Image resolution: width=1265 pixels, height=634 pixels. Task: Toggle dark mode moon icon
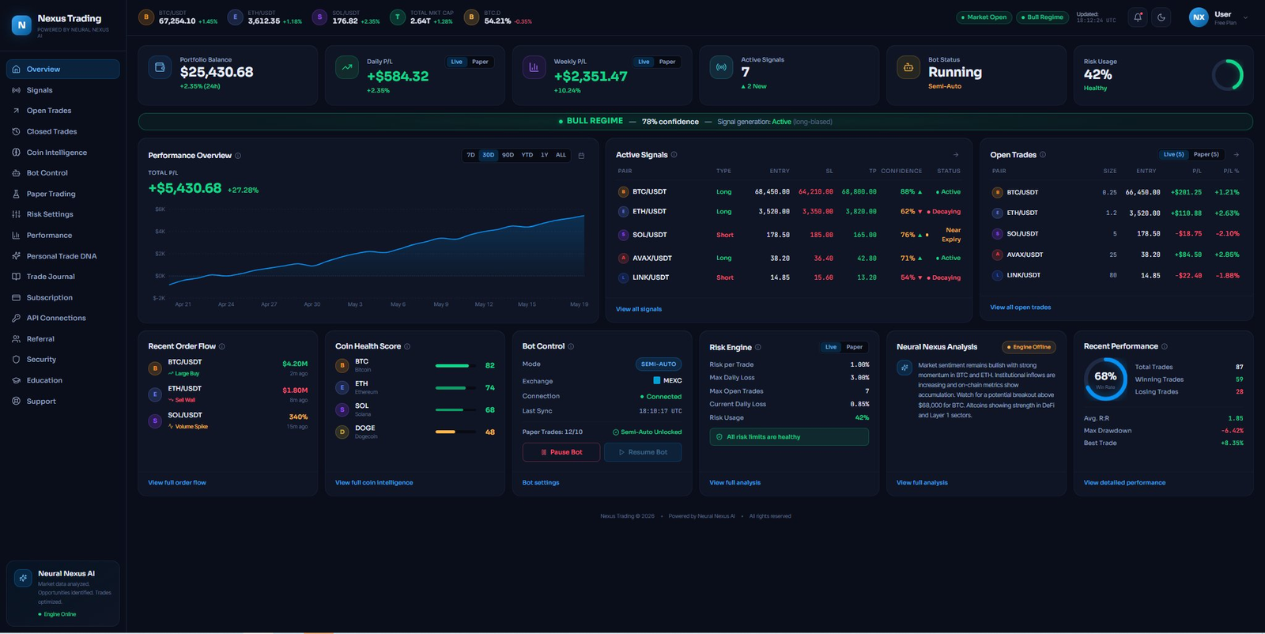pyautogui.click(x=1161, y=17)
